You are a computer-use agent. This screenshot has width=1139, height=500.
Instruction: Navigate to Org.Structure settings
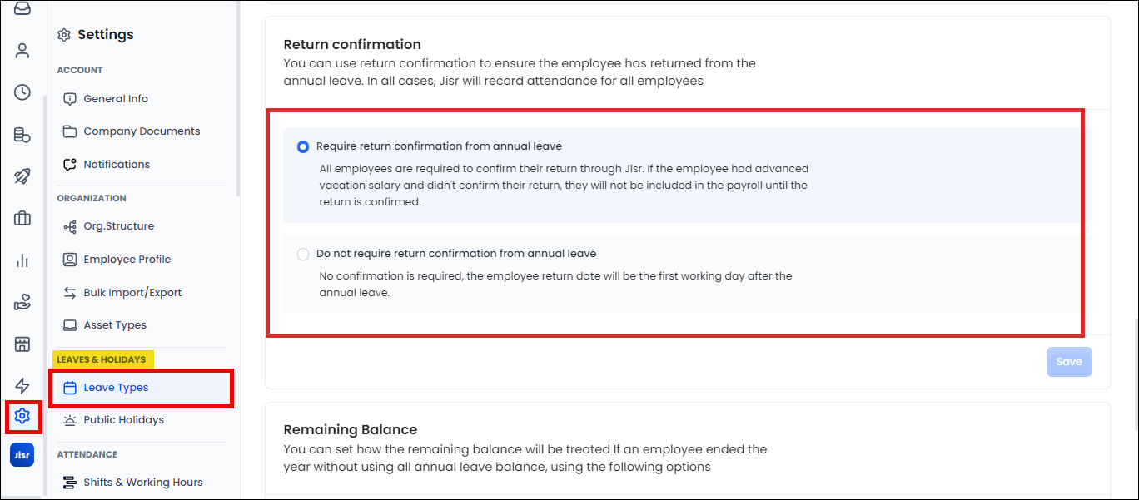(x=118, y=226)
